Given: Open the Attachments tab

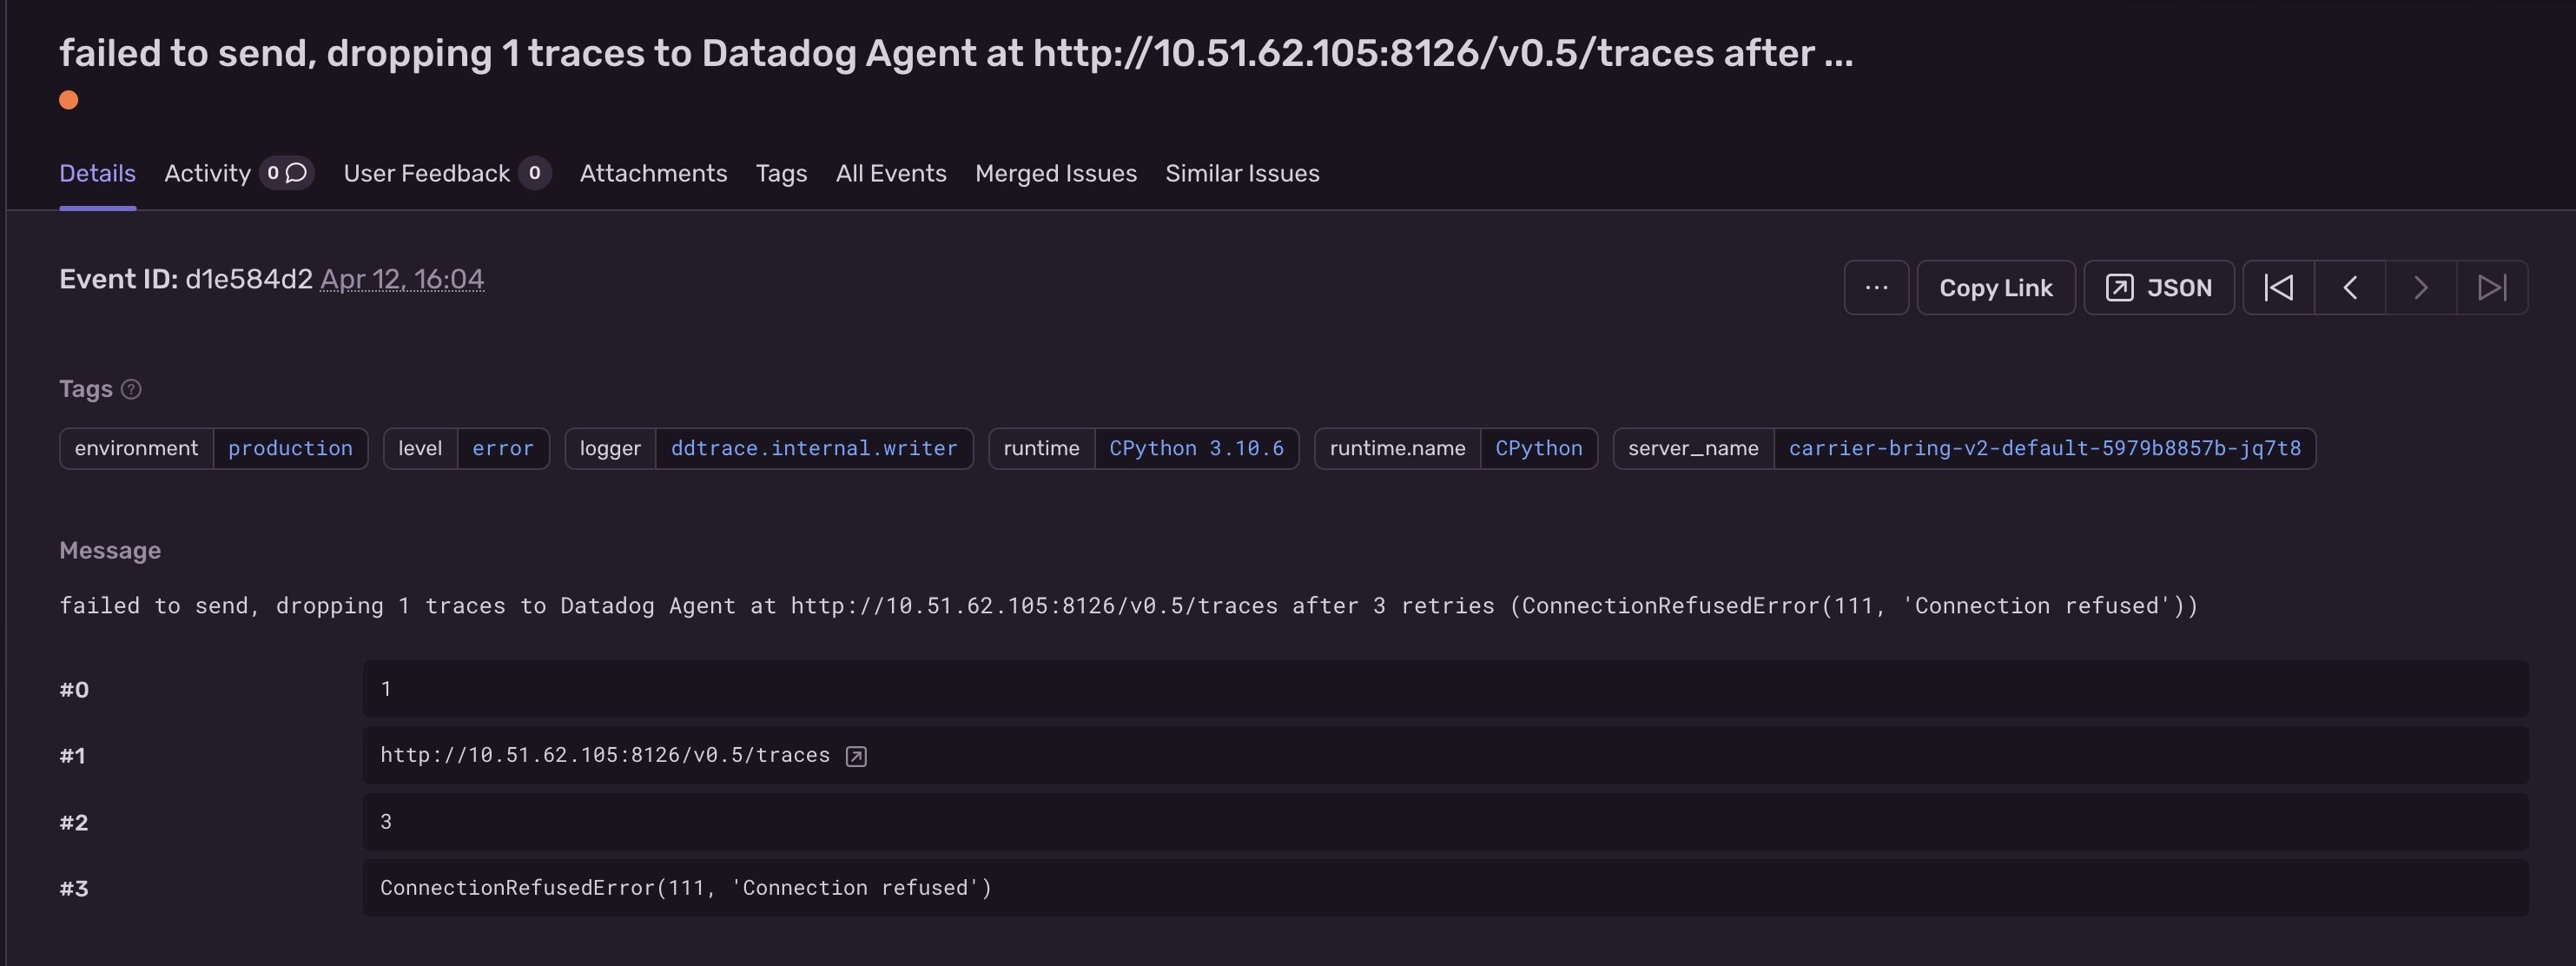Looking at the screenshot, I should (x=653, y=172).
